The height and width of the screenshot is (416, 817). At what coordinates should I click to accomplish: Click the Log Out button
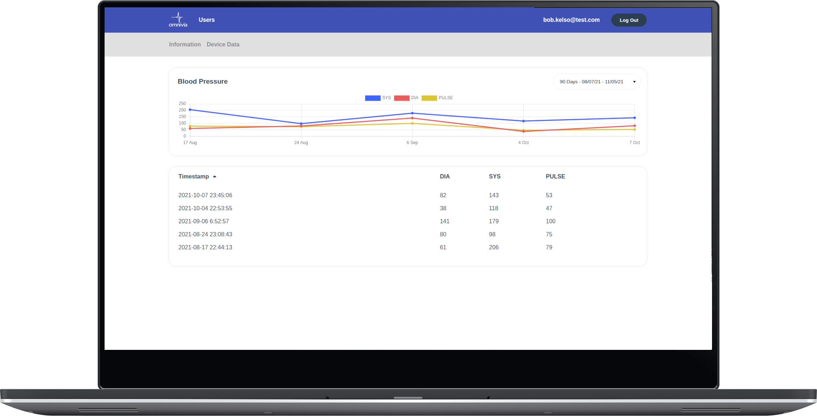click(x=629, y=20)
